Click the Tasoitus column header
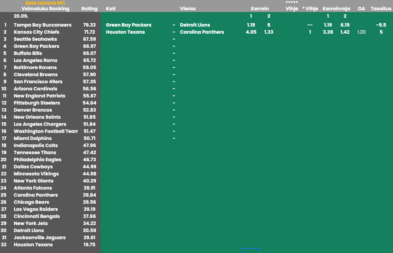Image resolution: width=393 pixels, height=253 pixels. (381, 9)
